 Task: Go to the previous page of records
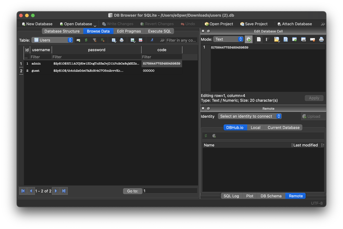[x=31, y=191]
